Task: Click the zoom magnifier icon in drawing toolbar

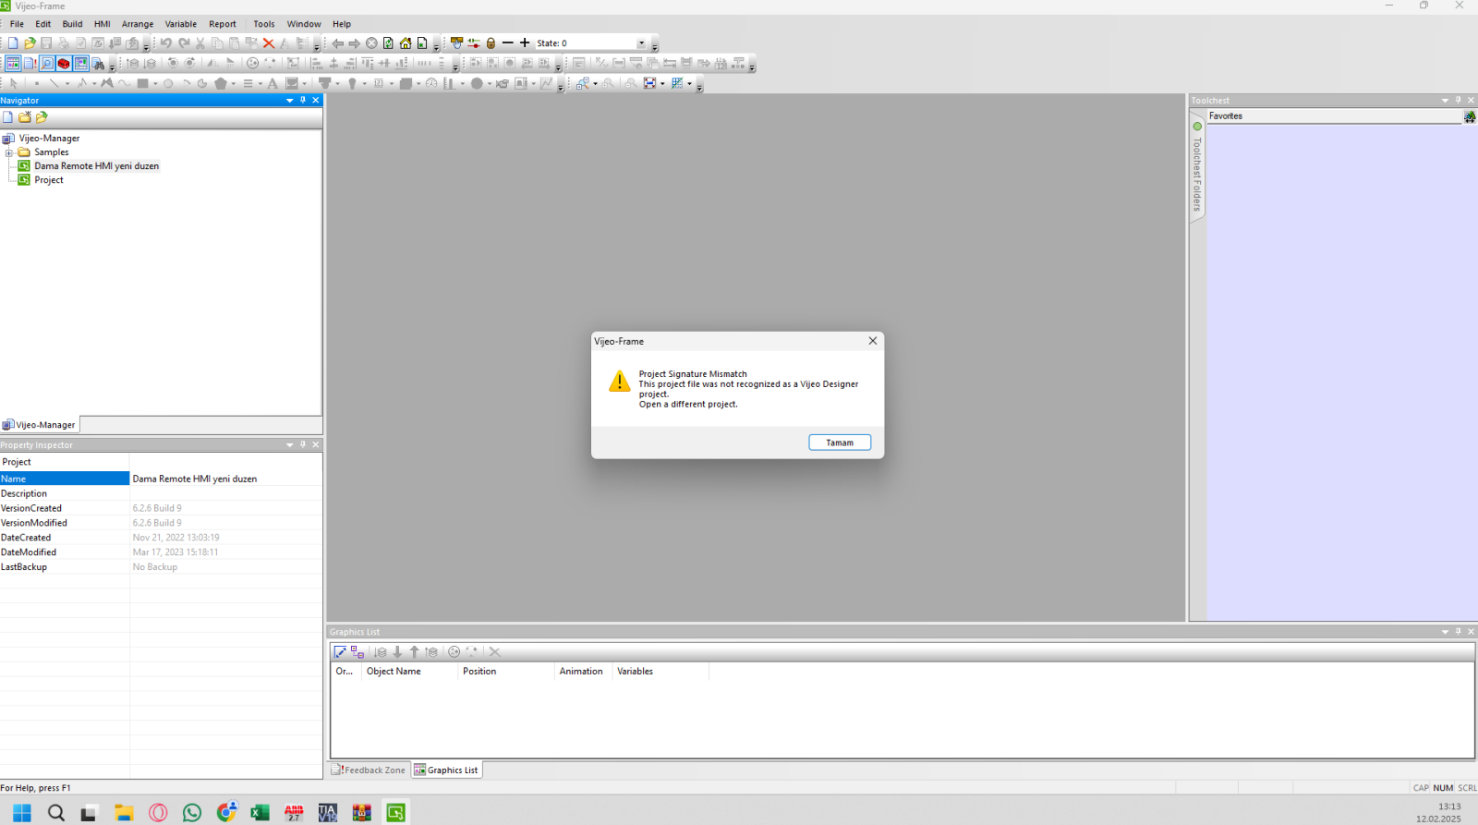Action: (x=583, y=84)
